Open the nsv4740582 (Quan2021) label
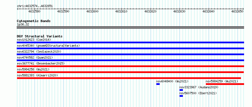The image size is (252, 107). tap(35, 57)
